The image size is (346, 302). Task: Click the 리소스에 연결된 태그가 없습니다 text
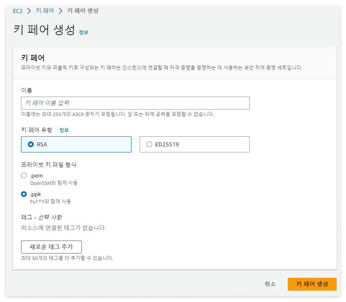pyautogui.click(x=64, y=228)
